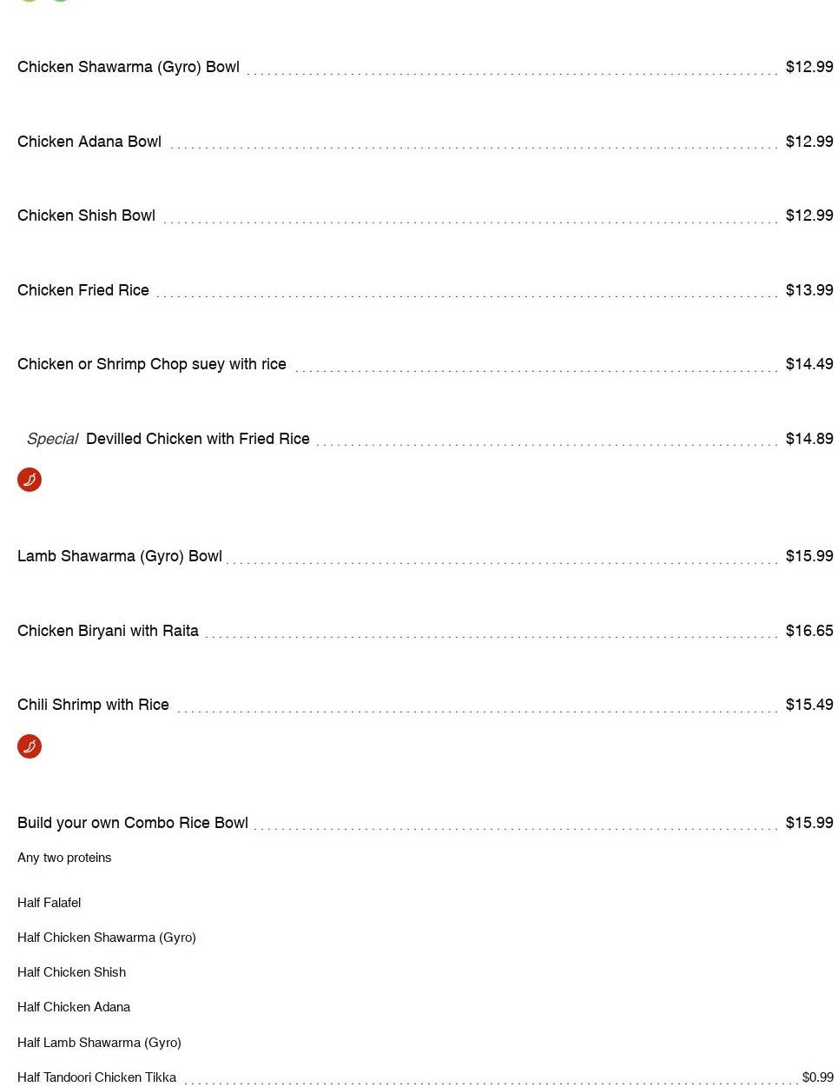Image resolution: width=838 pixels, height=1087 pixels.
Task: Choose Half Tandoori Chicken Tikka option
Action: 96,1077
